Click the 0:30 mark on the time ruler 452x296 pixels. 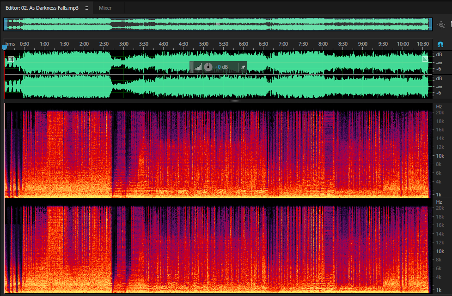click(24, 44)
